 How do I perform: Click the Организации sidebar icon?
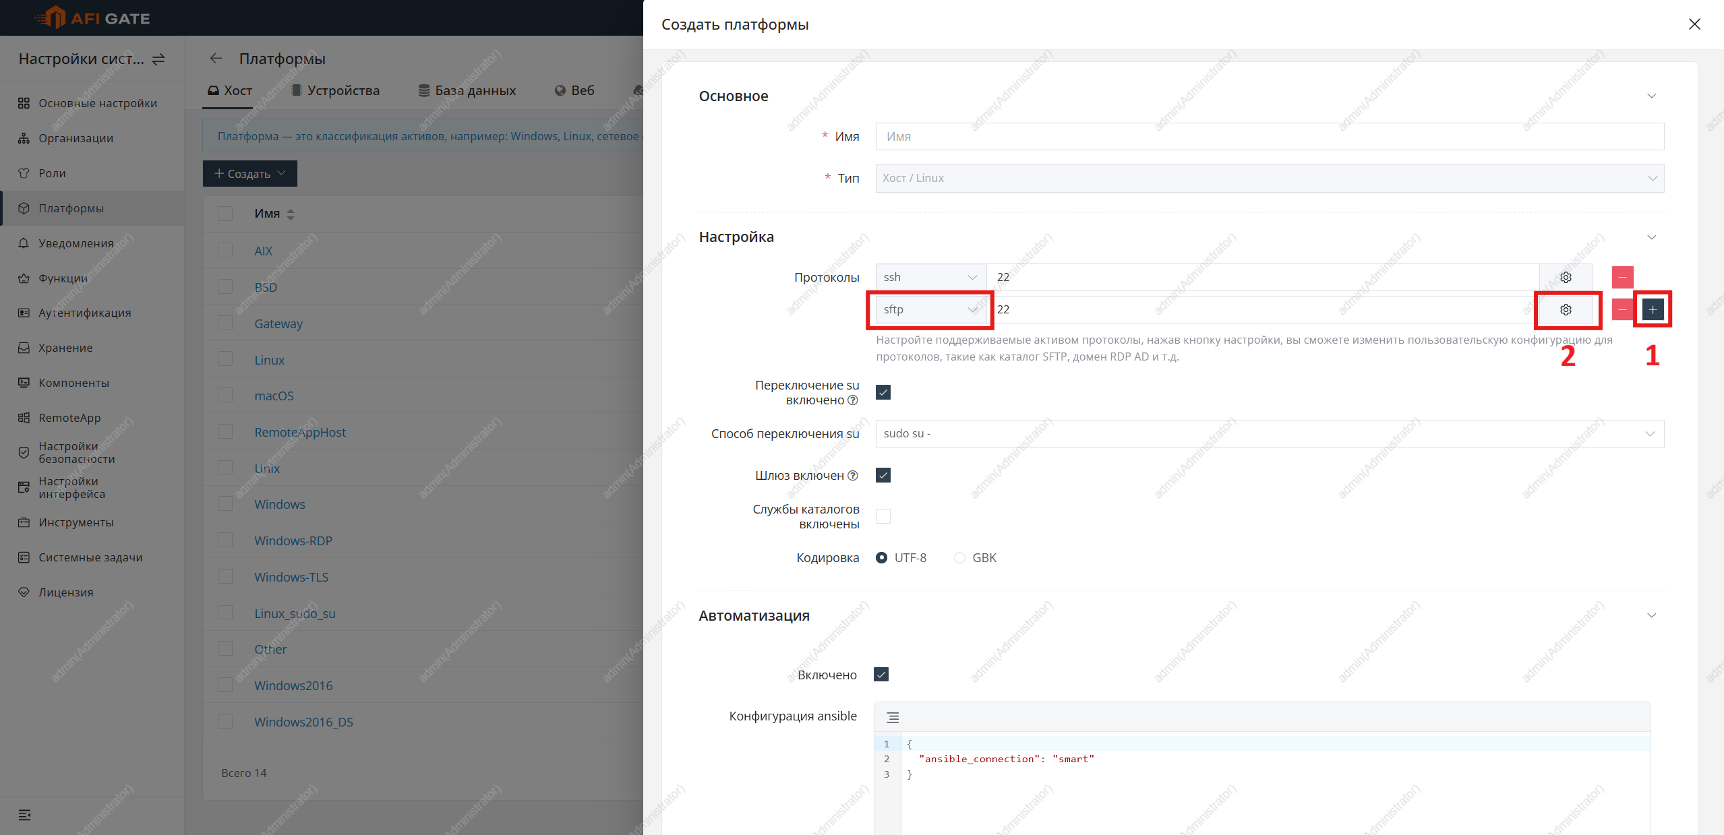[24, 138]
